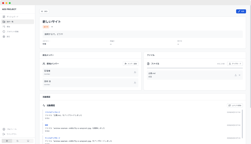
Task: Go back with the 戻る button
Action: [x=44, y=11]
